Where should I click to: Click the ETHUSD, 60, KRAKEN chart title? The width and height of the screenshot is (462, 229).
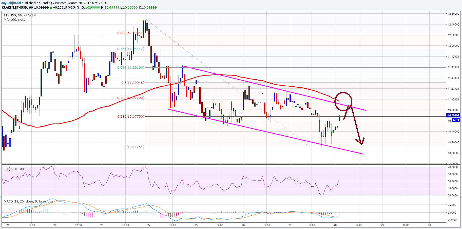point(20,15)
